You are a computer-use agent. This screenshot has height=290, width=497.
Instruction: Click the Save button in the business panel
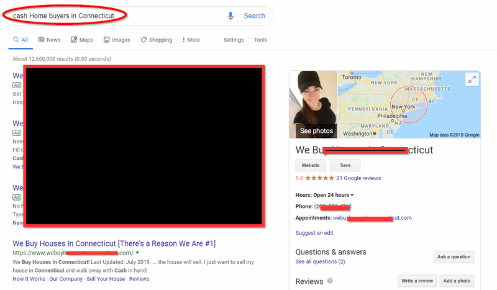pyautogui.click(x=345, y=165)
